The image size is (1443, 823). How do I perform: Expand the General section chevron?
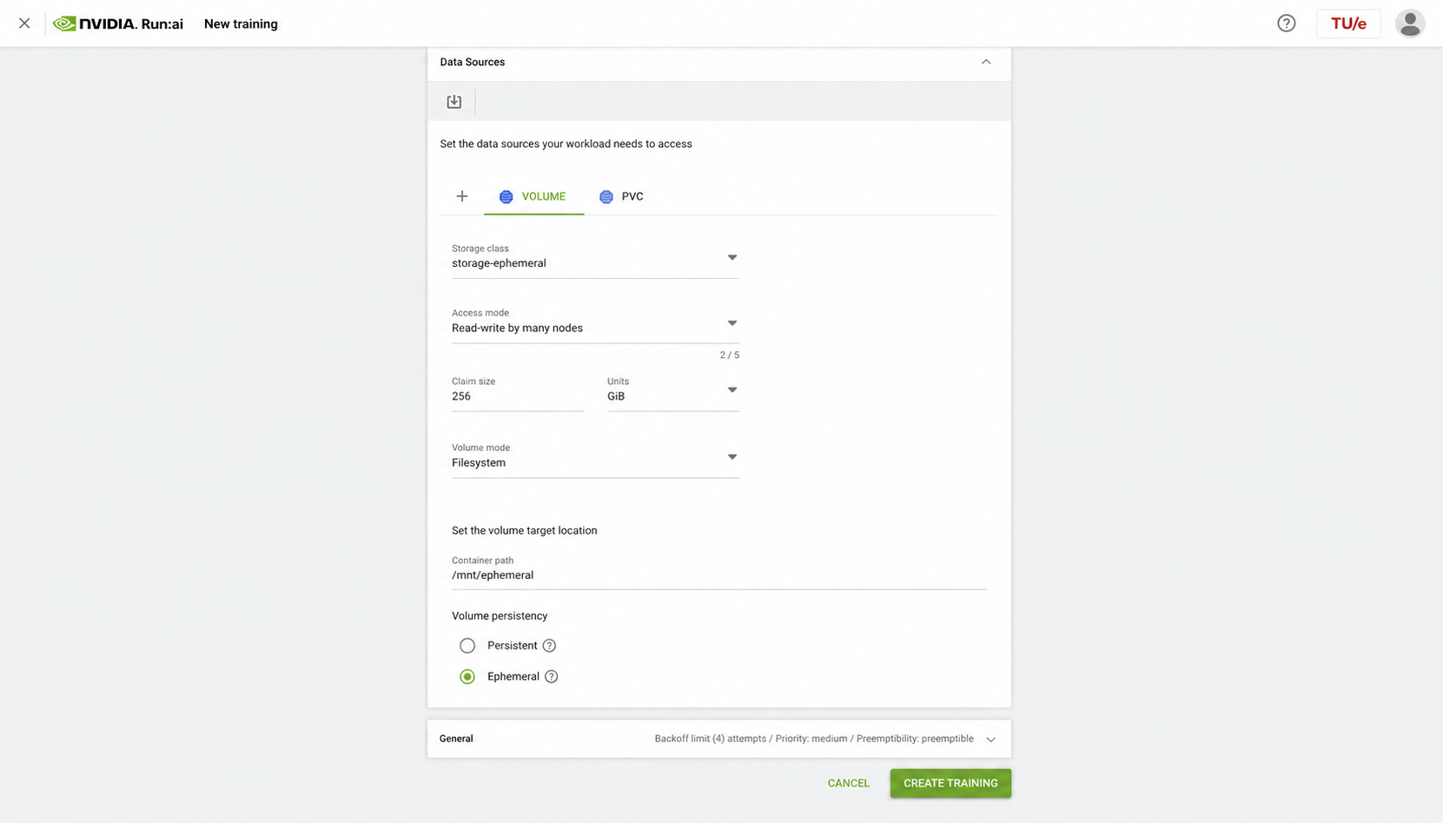(990, 740)
